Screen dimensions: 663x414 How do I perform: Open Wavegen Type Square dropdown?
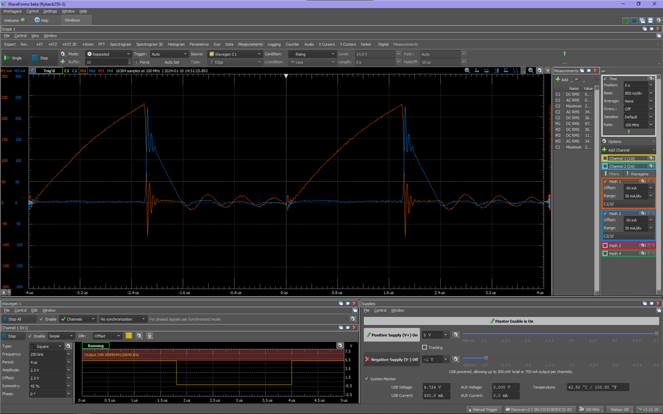[47, 346]
